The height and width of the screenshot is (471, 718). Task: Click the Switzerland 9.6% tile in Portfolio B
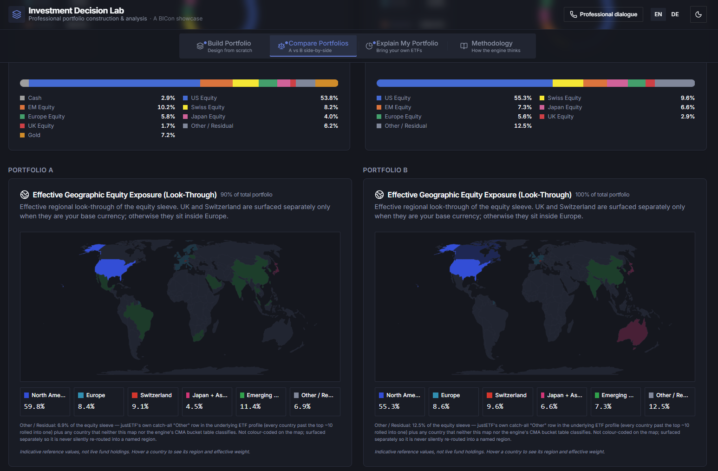point(508,401)
